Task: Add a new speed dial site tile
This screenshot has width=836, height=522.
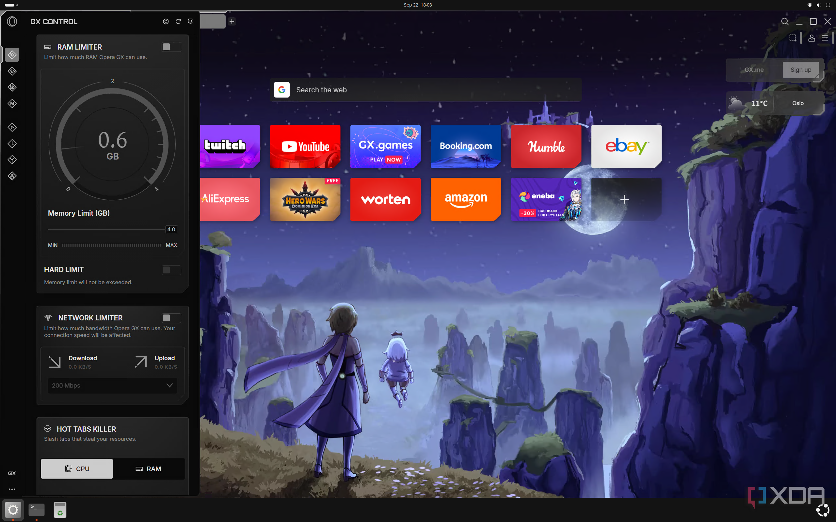Action: (626, 199)
